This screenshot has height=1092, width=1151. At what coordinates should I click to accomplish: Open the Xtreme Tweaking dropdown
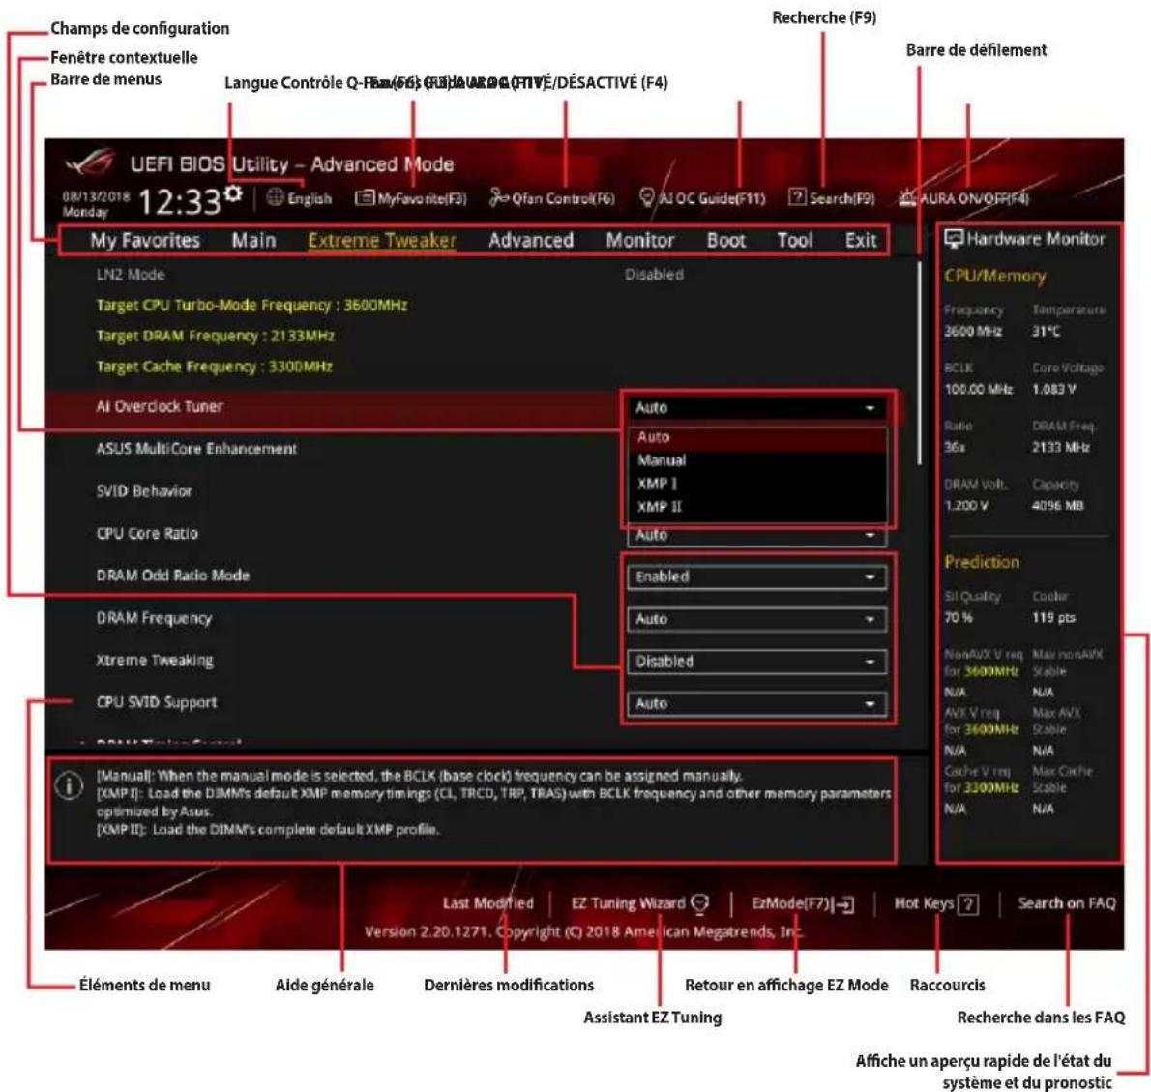[x=756, y=662]
